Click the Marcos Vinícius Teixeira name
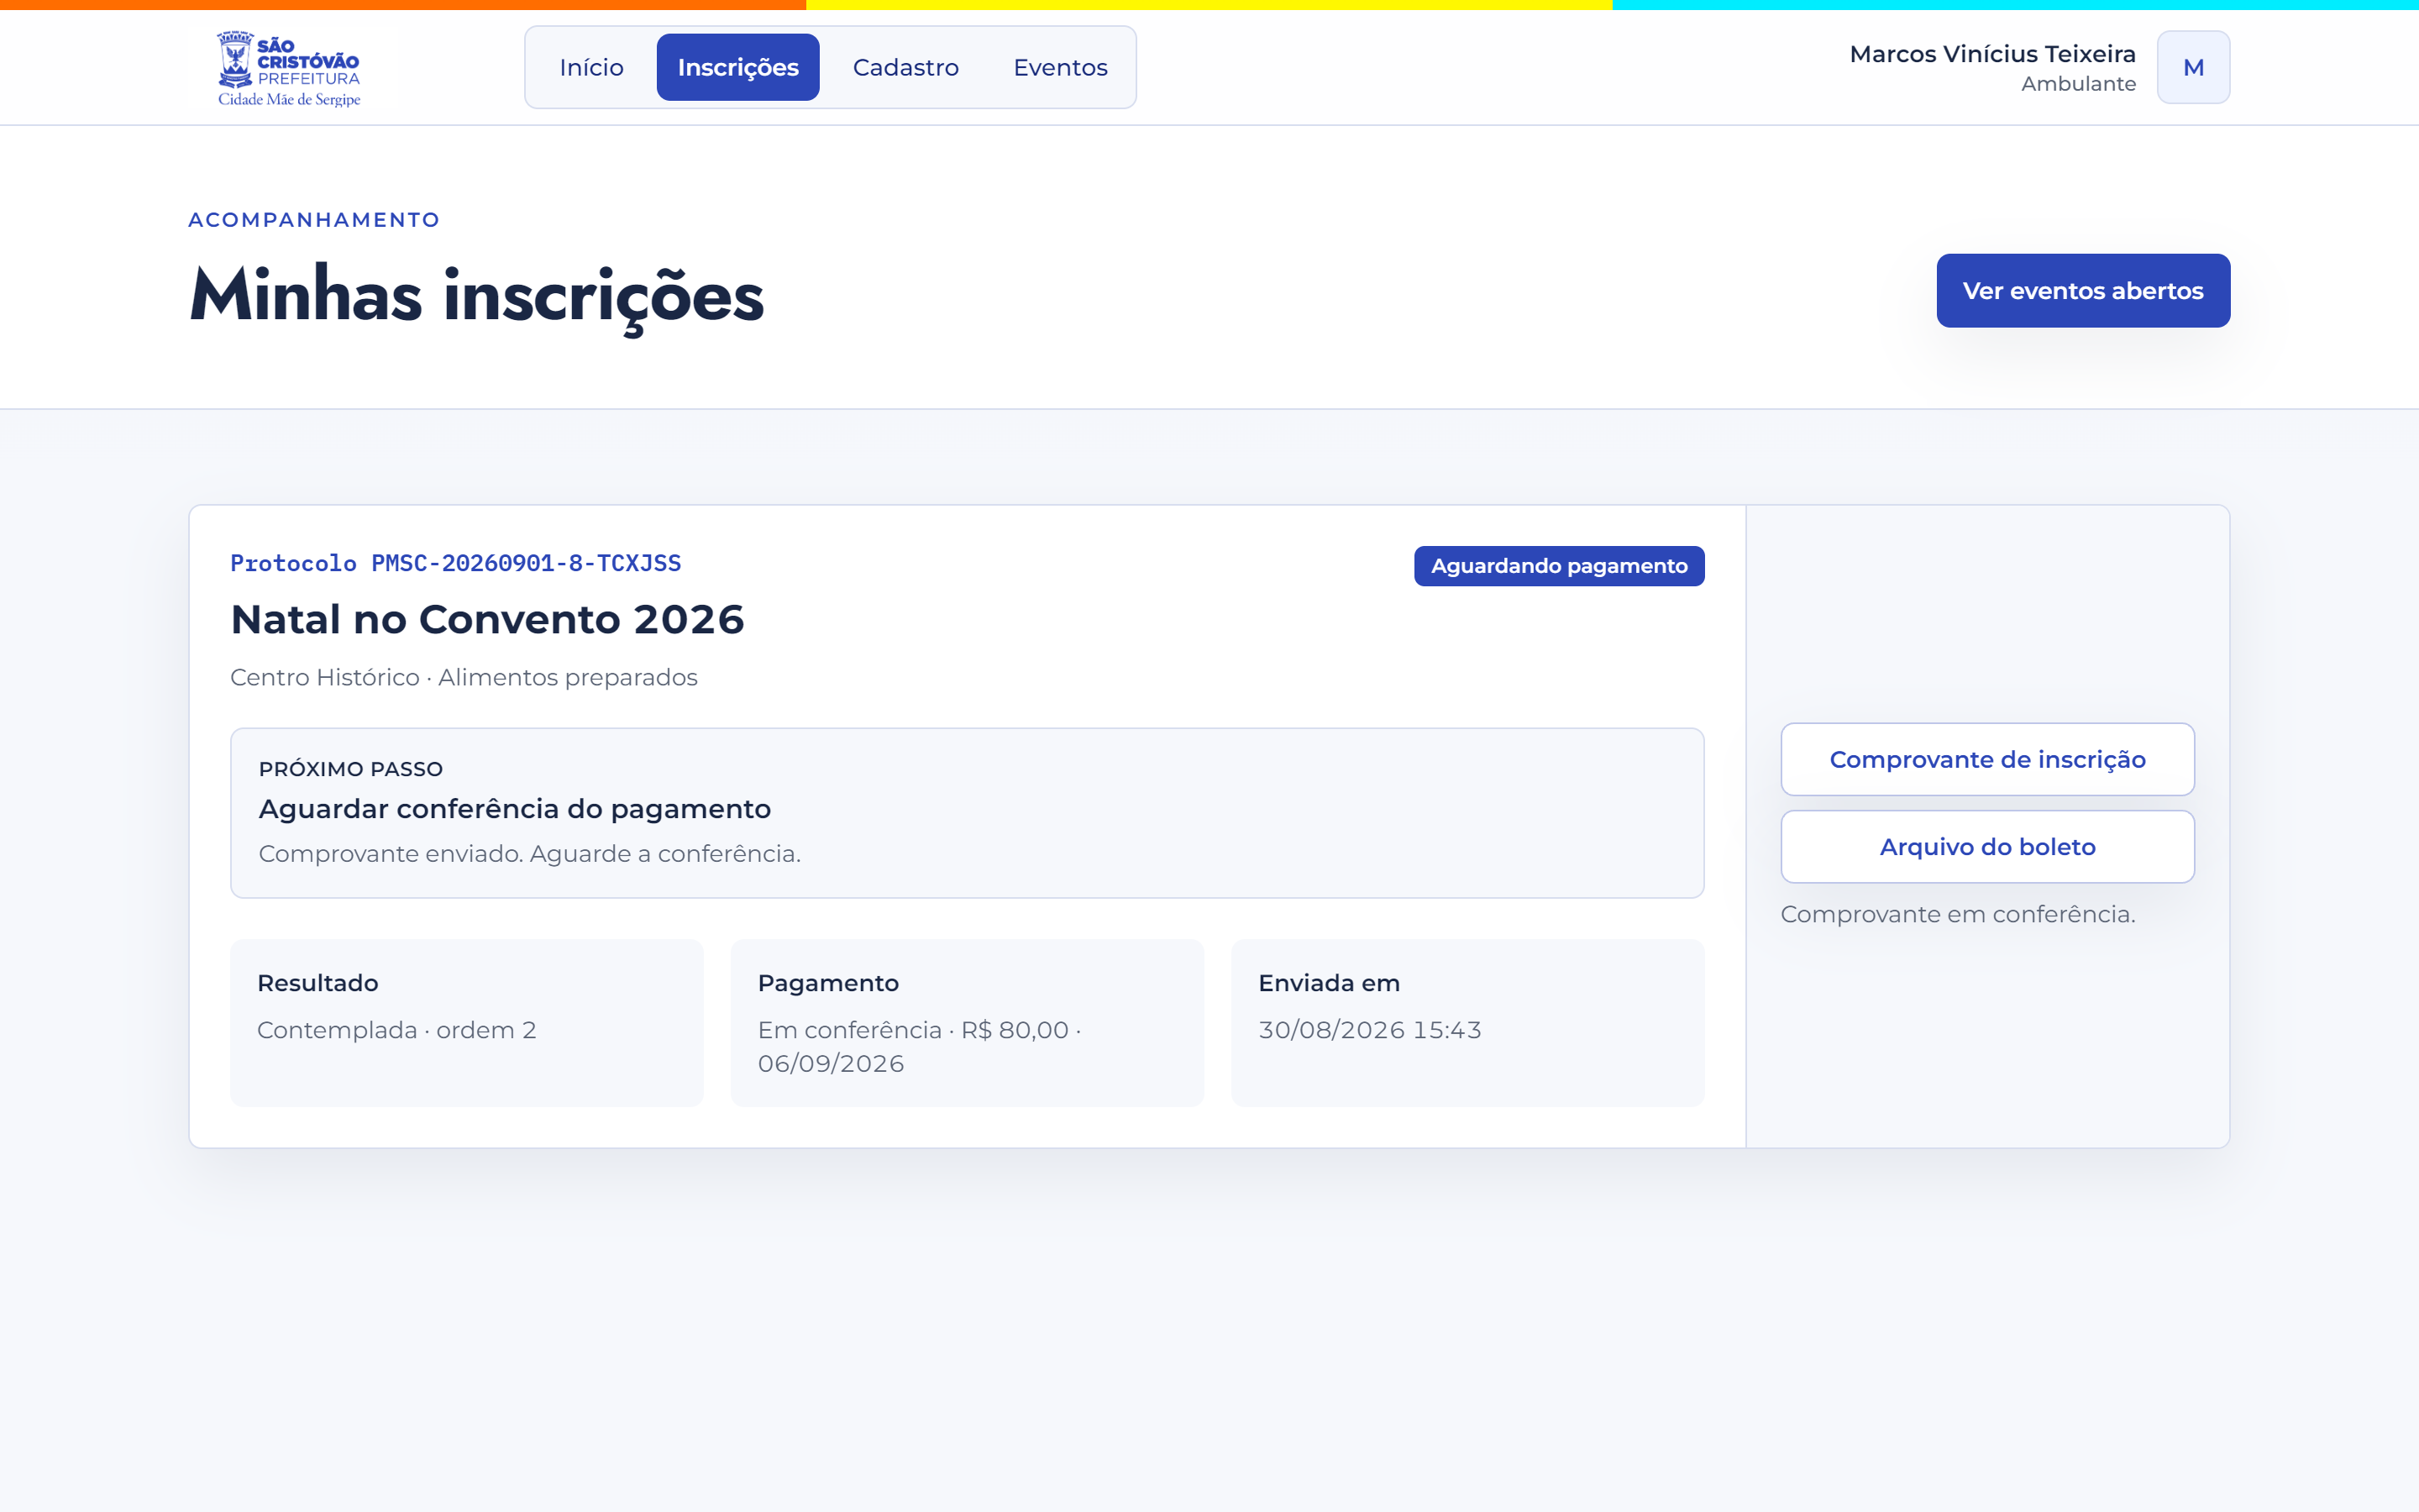Image resolution: width=2419 pixels, height=1512 pixels. [x=1992, y=54]
